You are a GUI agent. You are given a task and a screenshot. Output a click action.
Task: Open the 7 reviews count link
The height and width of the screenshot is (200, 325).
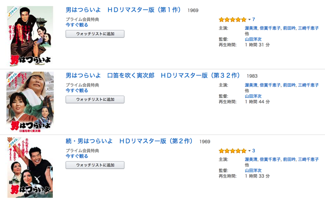point(253,19)
